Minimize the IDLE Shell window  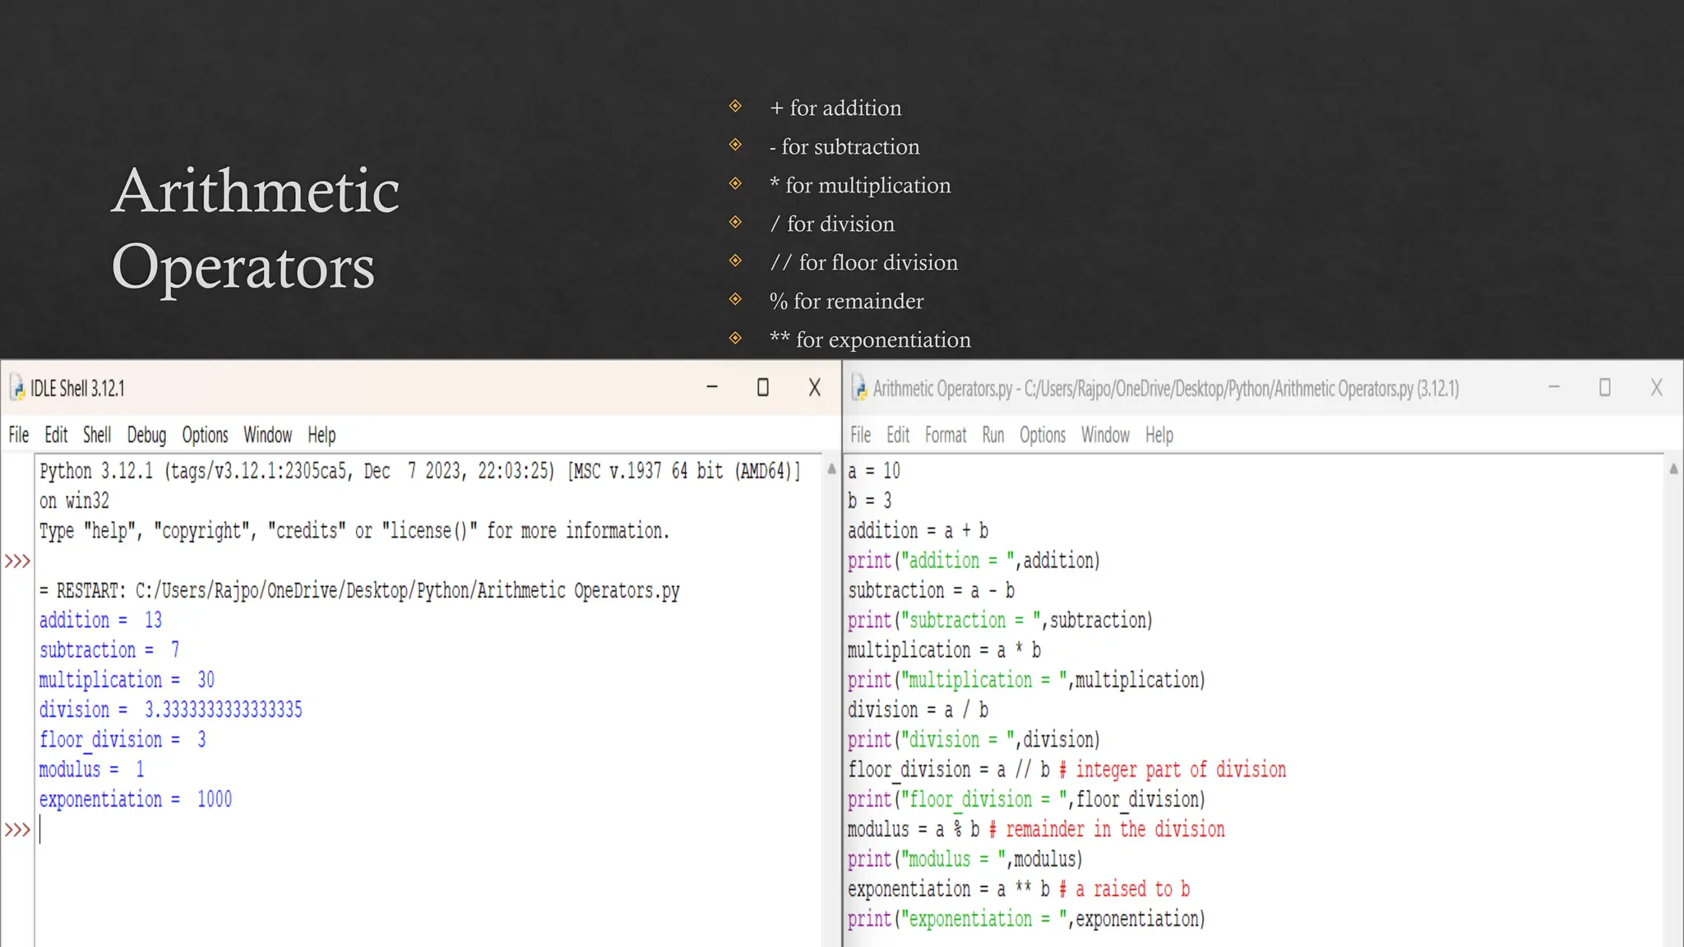(712, 387)
